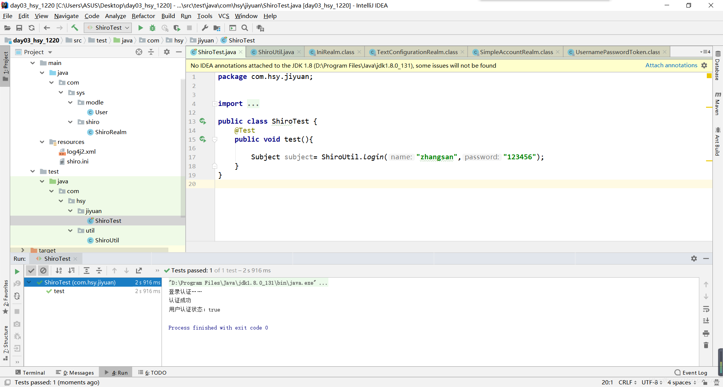Print console output icon
This screenshot has height=387, width=723.
[706, 333]
